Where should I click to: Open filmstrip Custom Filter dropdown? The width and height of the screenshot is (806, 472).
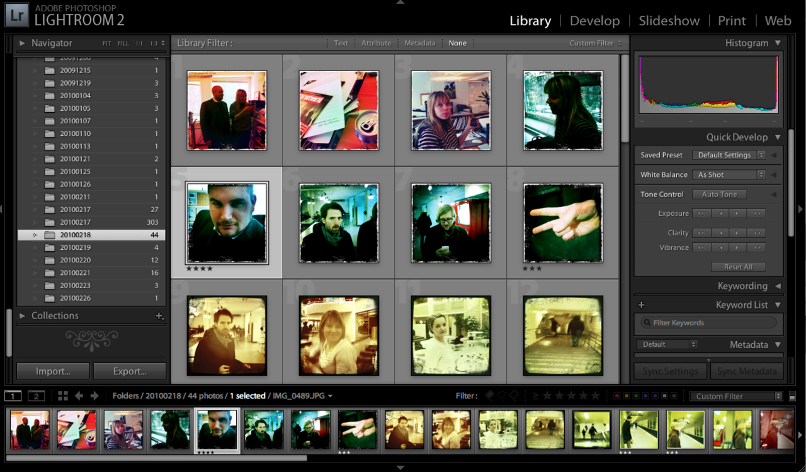[736, 396]
